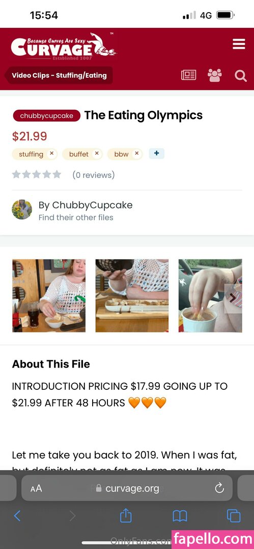Viewport: 254px width, 549px height.
Task: Advance the screenshot carousel right arrow
Action: coord(233,298)
